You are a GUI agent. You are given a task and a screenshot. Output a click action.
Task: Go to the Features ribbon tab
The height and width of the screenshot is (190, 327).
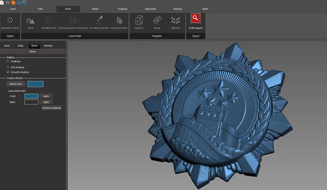point(123,9)
